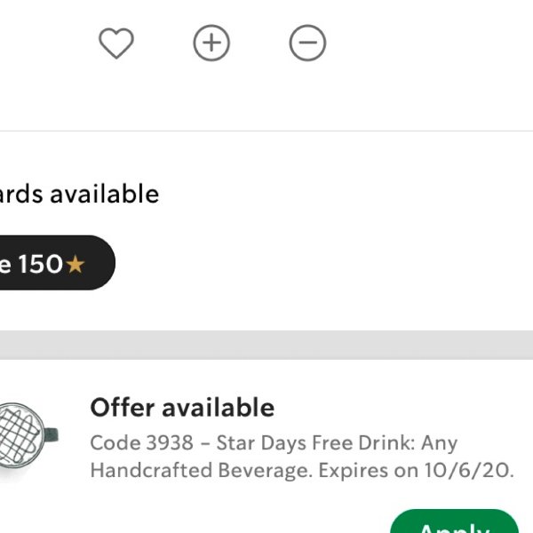This screenshot has height=533, width=533.
Task: Click the 'rewards available' heading
Action: pyautogui.click(x=79, y=194)
